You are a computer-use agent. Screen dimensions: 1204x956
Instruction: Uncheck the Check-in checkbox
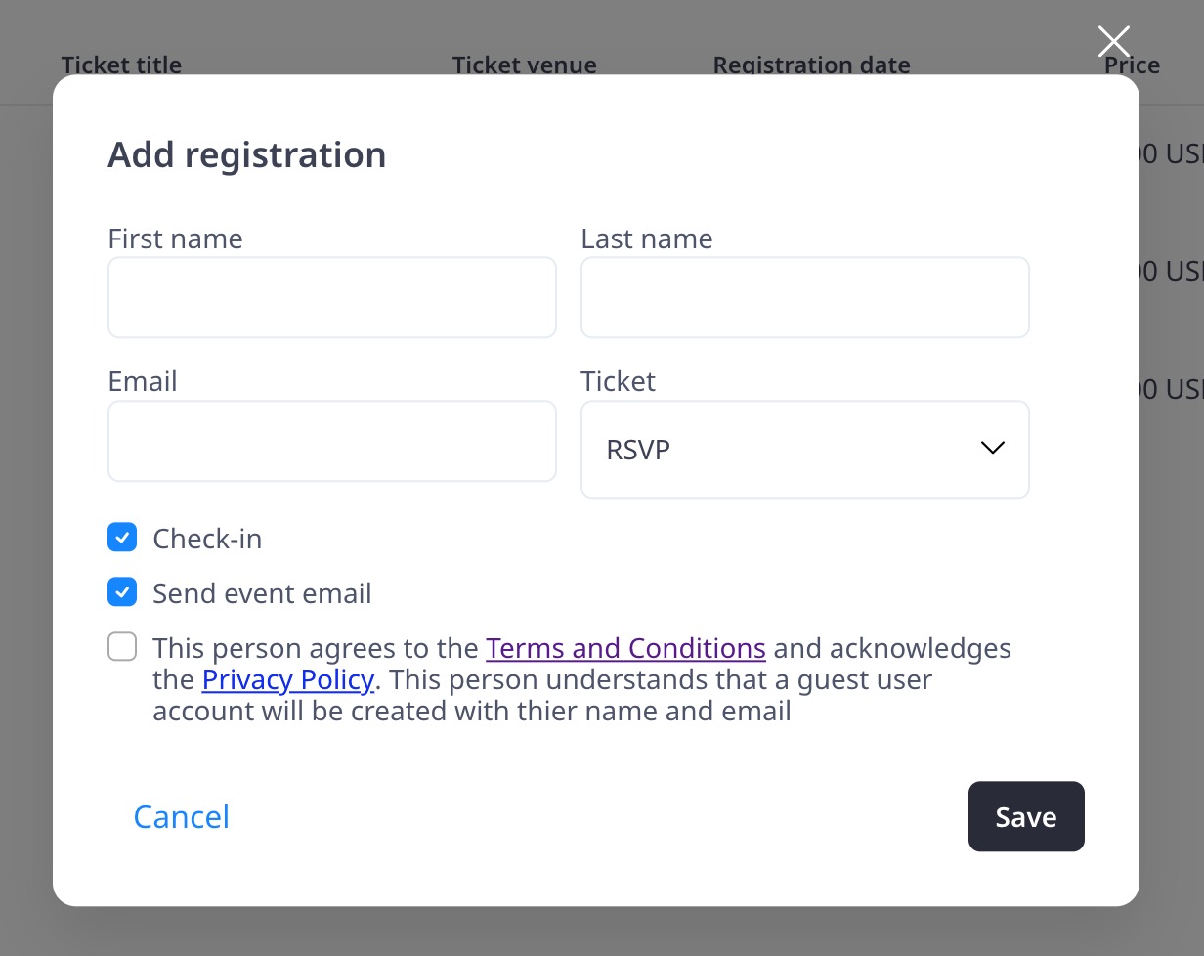122,538
